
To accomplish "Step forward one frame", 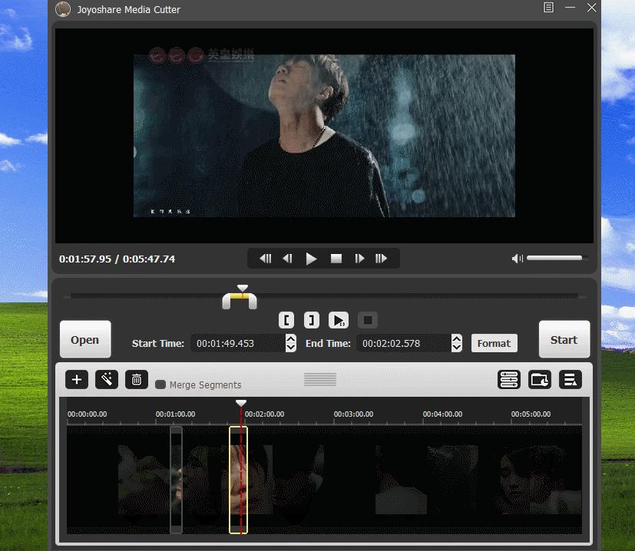I will (x=359, y=259).
